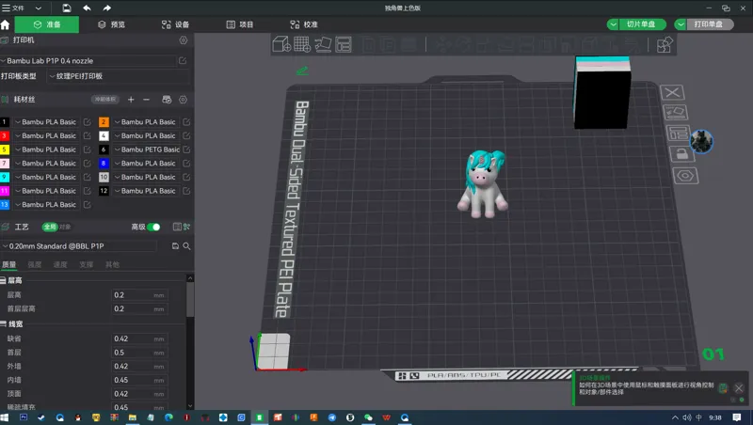The height and width of the screenshot is (425, 753).
Task: Click the 切片单盘 slice plate button
Action: (643, 24)
